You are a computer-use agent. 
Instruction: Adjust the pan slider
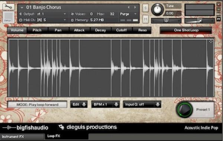tap(166, 21)
